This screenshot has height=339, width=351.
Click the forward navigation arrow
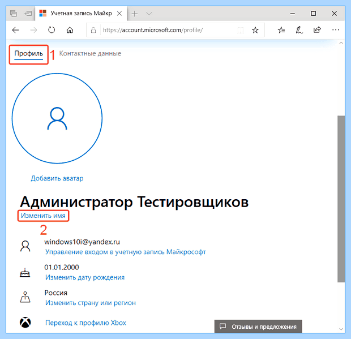[x=33, y=30]
